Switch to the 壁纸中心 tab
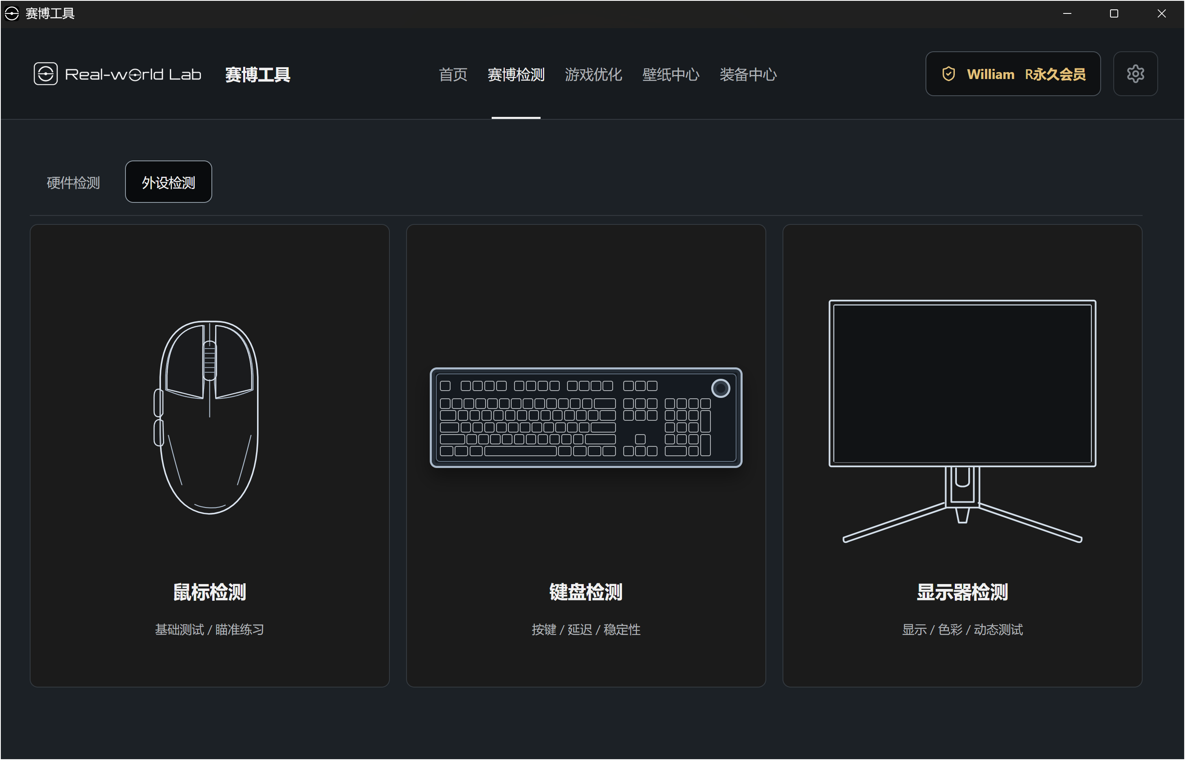The width and height of the screenshot is (1185, 760). click(x=670, y=75)
